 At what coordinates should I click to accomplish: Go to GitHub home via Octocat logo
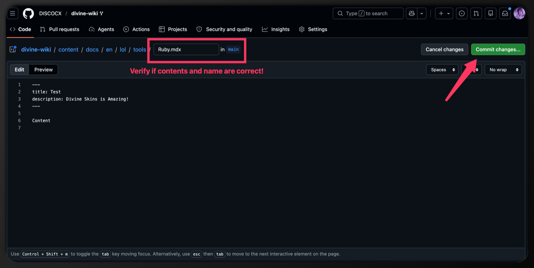[x=28, y=13]
